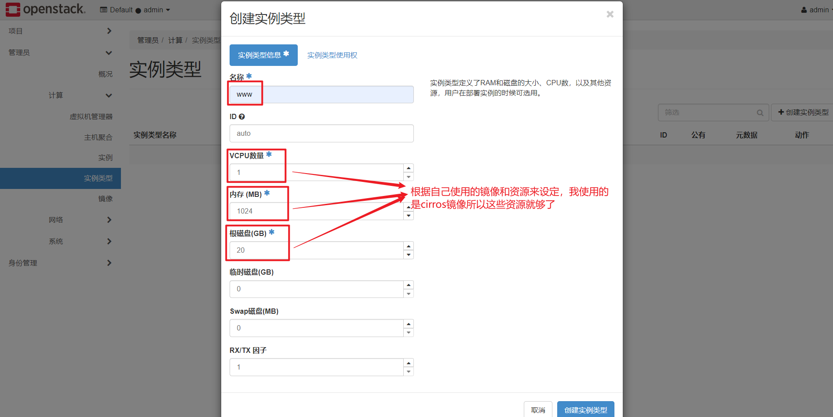Decrease 内存 (MB) with the down stepper
Image resolution: width=833 pixels, height=417 pixels.
point(409,216)
